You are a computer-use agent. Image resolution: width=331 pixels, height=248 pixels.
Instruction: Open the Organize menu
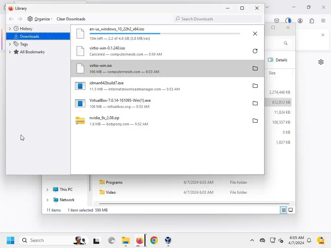[40, 19]
